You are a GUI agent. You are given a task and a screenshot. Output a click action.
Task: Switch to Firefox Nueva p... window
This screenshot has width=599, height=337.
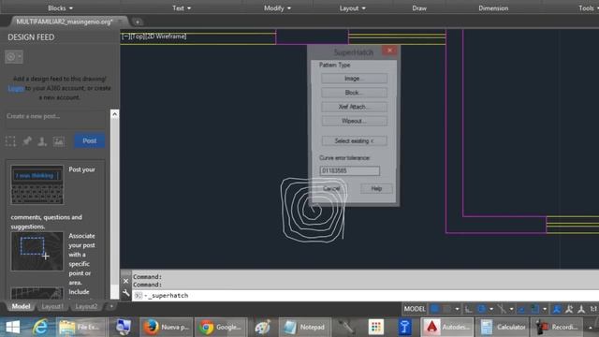point(167,327)
